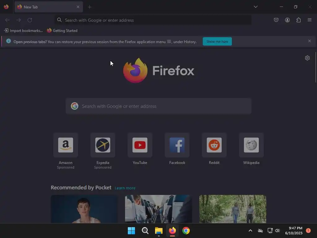Open Windows taskbar search
The image size is (317, 238).
coord(145,231)
